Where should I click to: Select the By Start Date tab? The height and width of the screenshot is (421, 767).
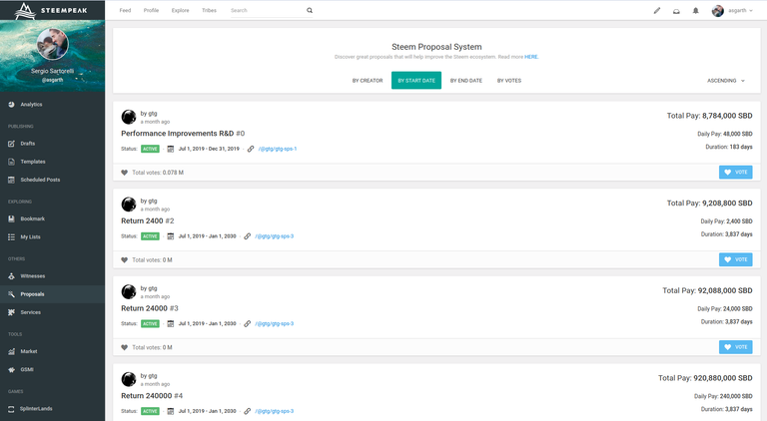pos(416,81)
